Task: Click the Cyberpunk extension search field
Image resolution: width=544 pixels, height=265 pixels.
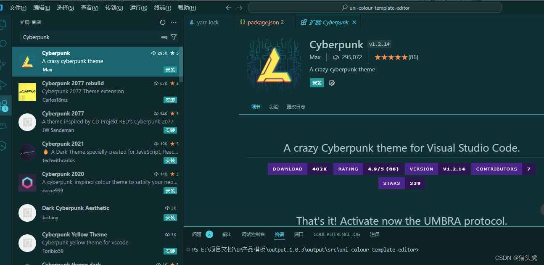Action: [90, 37]
